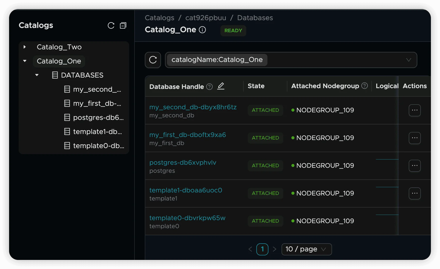Navigate to Catalogs breadcrumb link

[159, 18]
